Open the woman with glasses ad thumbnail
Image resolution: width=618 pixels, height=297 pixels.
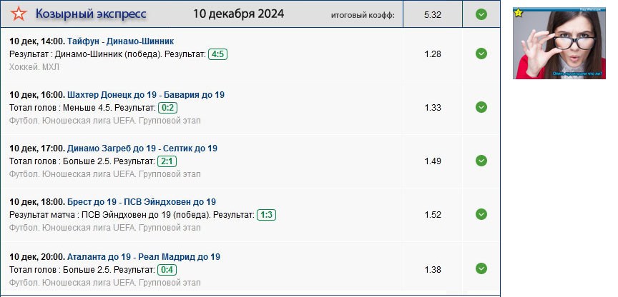[559, 44]
